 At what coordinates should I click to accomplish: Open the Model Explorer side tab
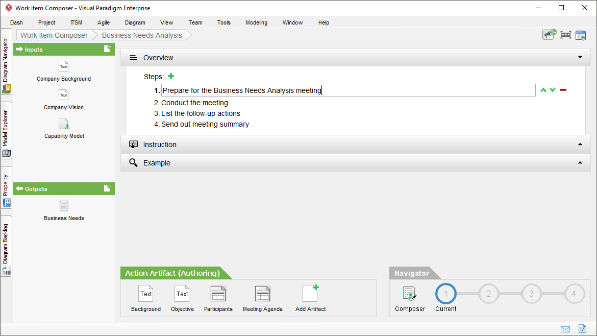[6, 131]
